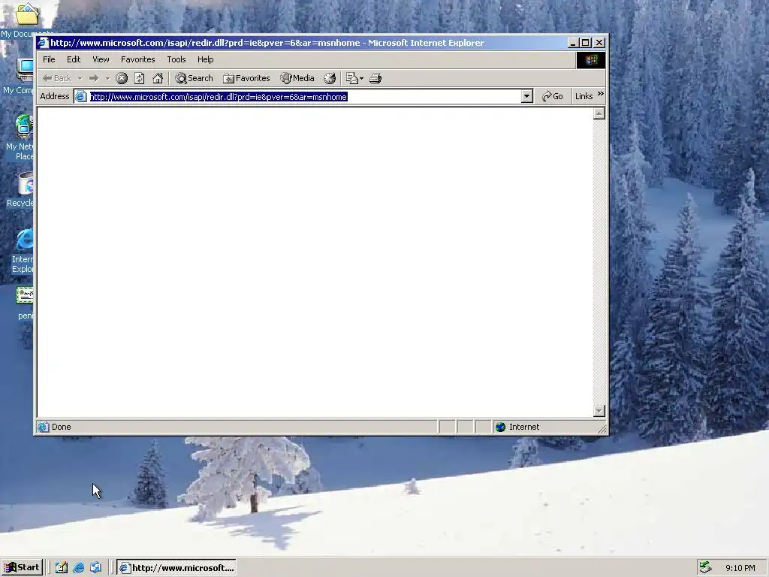
Task: Launch Internet Explorer from quick launch
Action: tap(78, 568)
